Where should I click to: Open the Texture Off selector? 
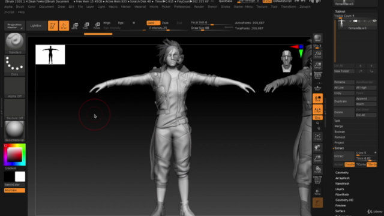click(14, 109)
